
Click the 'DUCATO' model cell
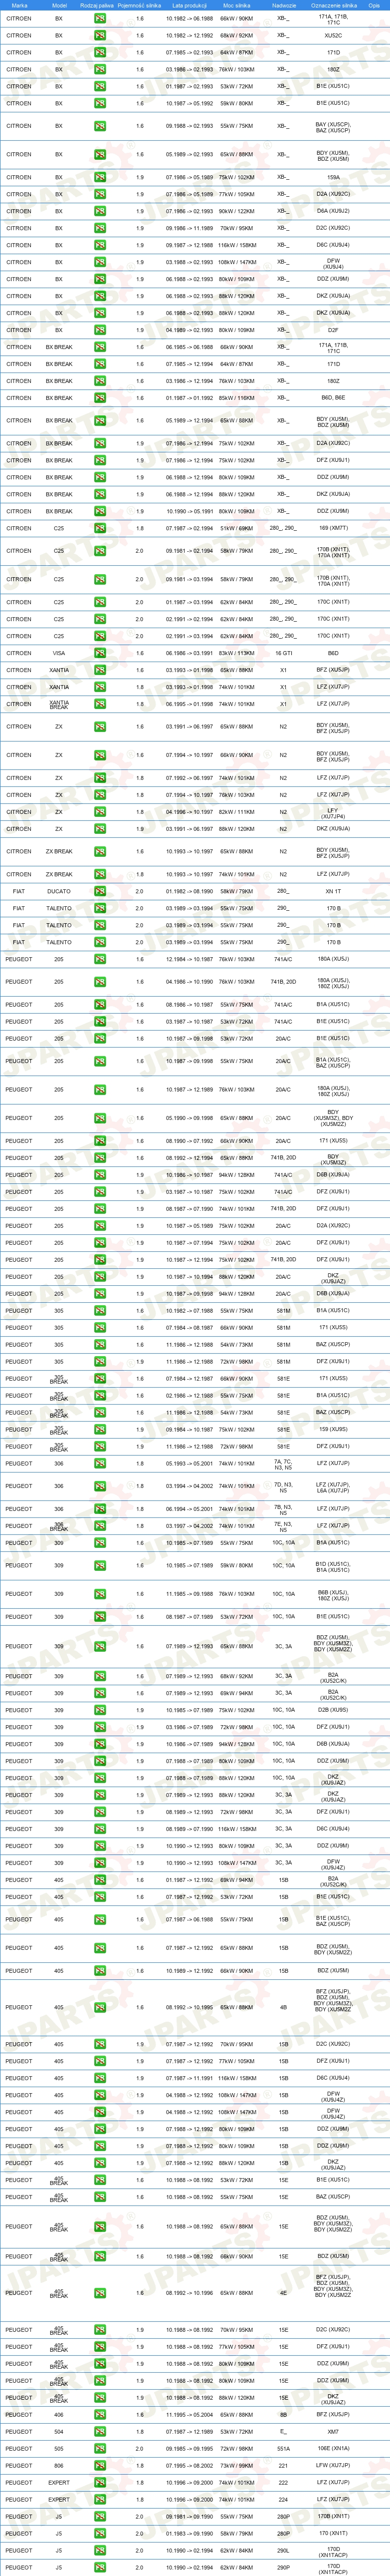[59, 891]
